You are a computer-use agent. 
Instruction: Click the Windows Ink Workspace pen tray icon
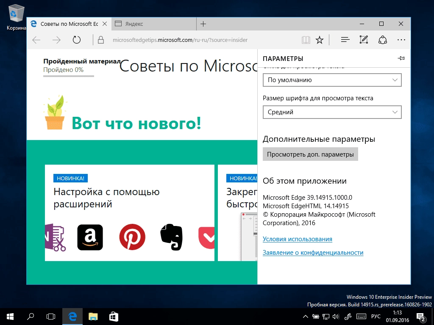point(348,317)
